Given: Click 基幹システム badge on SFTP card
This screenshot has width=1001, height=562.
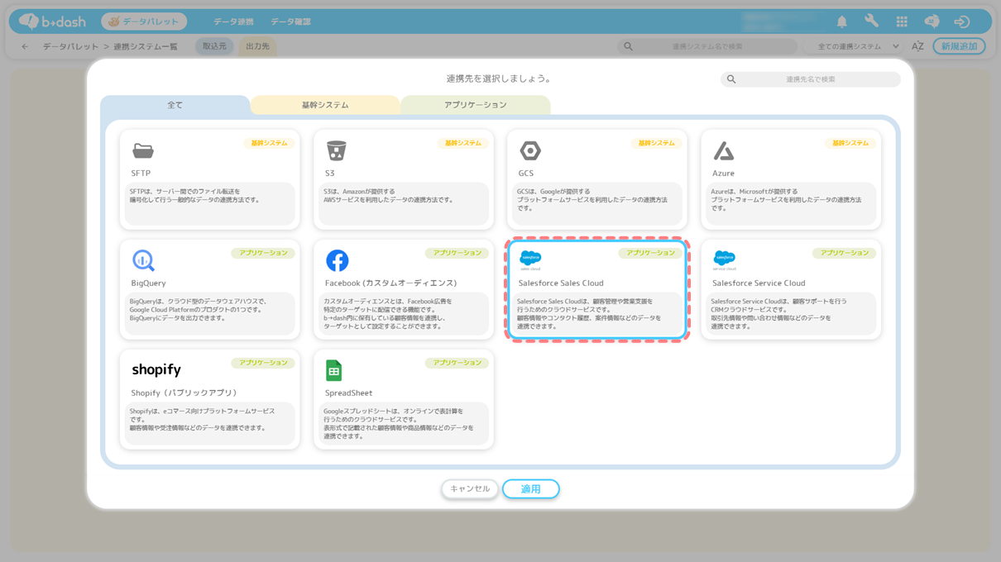Looking at the screenshot, I should pos(269,143).
